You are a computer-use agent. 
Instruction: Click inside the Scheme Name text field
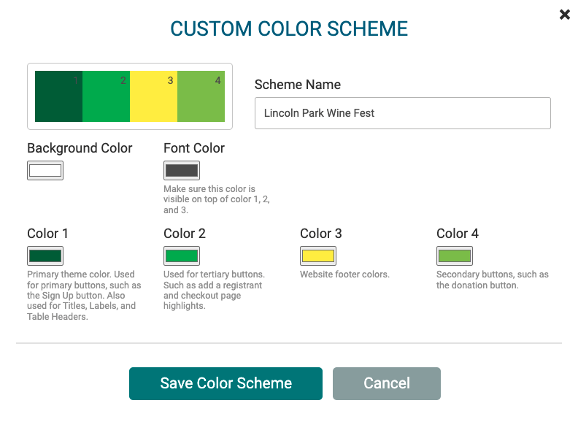tap(402, 113)
